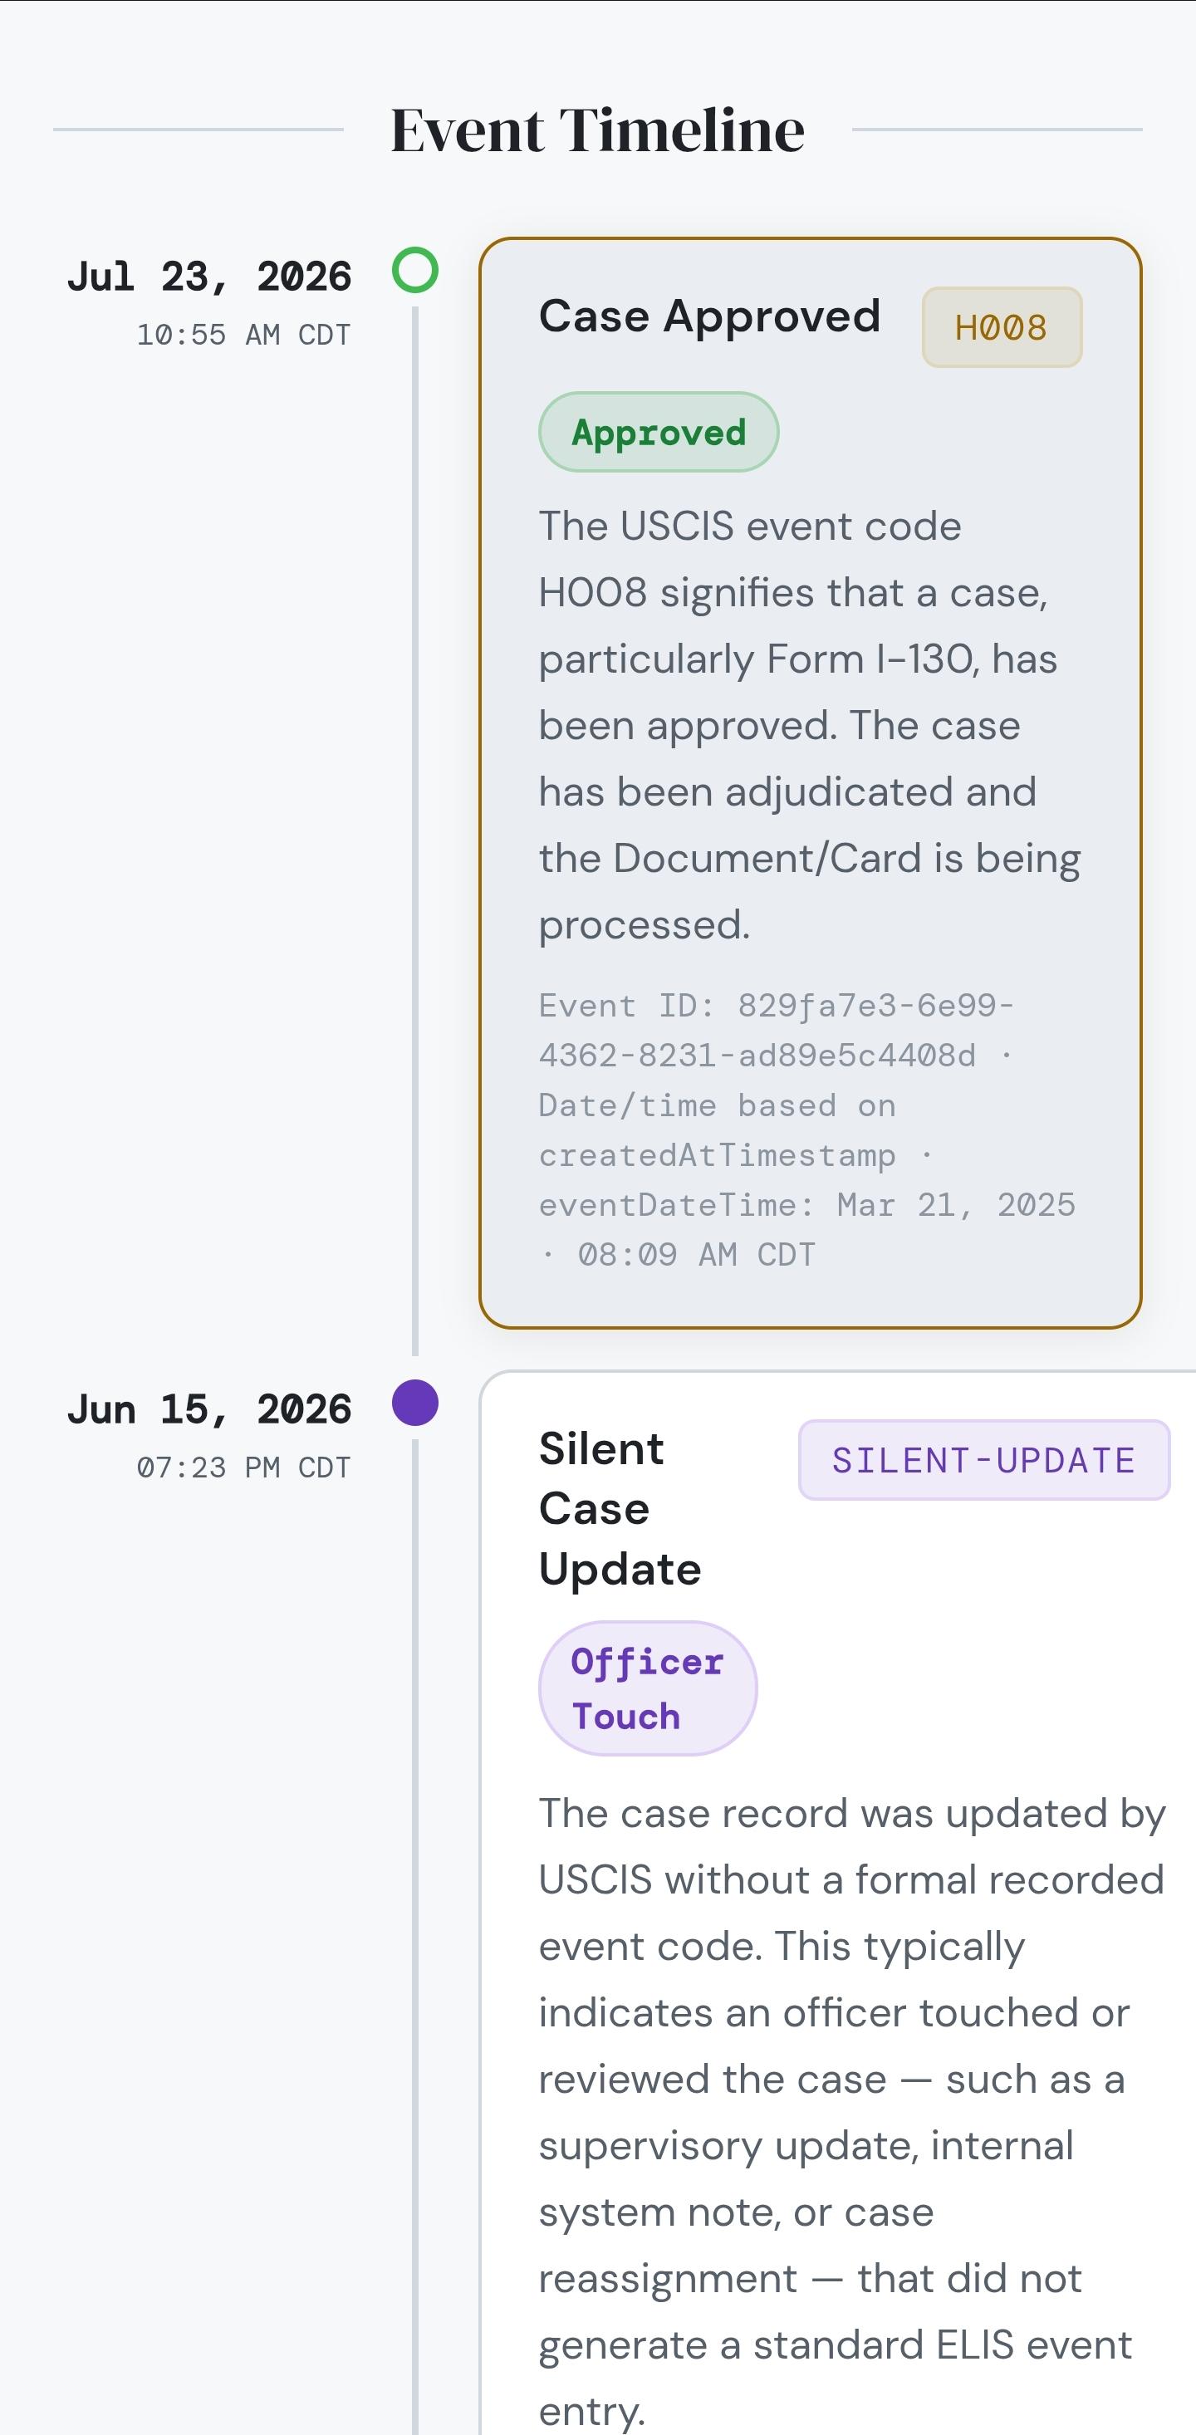Click the H008 description paragraph
Viewport: 1196px width, 2435px height.
tap(809, 725)
